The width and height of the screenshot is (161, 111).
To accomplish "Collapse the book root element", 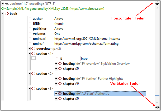I will pos(3,14).
